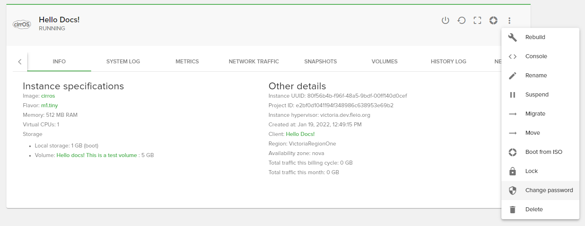Choose Change password in the menu
585x226 pixels.
[x=549, y=191]
